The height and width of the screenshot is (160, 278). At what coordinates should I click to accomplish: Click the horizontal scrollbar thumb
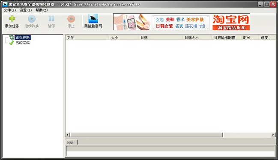pos(146,135)
